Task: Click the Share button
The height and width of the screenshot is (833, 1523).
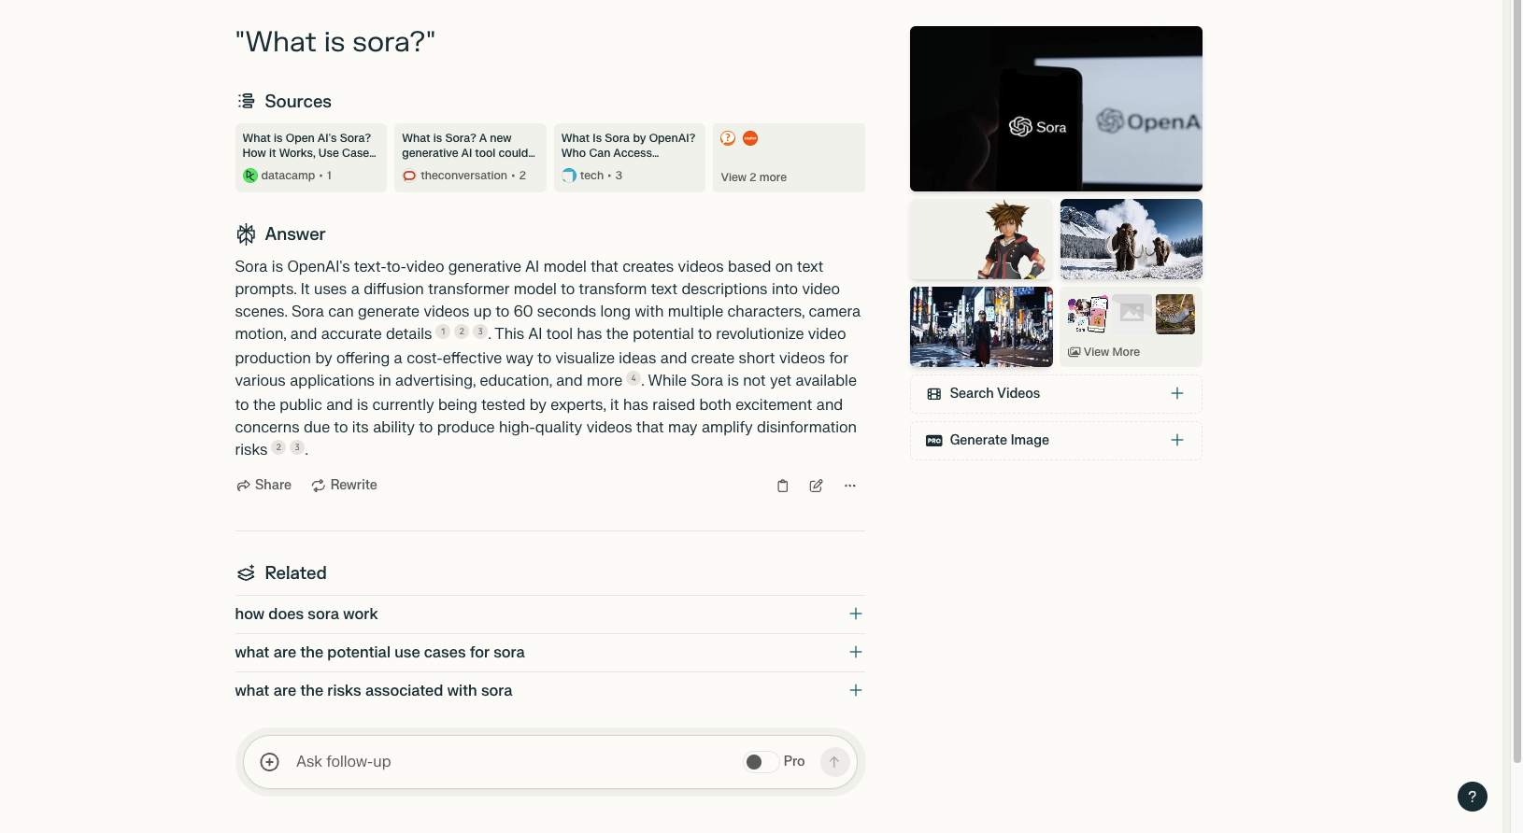Action: click(x=264, y=486)
